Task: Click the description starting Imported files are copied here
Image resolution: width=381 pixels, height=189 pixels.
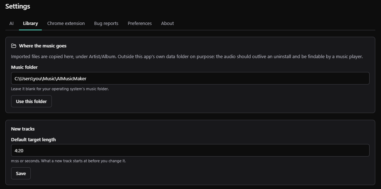Action: 187,57
